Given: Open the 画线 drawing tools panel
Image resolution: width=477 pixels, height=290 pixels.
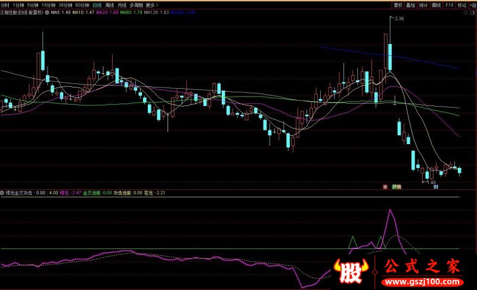Looking at the screenshot, I should [x=436, y=4].
